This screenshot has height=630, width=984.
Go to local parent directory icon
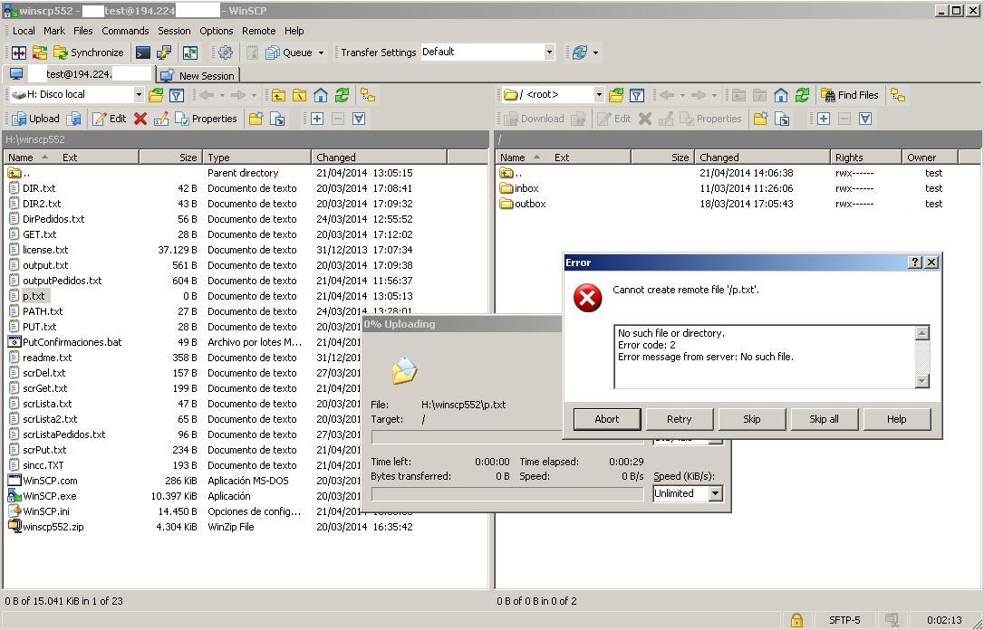(x=278, y=95)
